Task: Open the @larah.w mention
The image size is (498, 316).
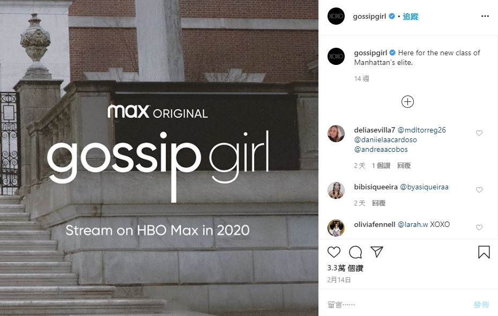Action: point(413,224)
